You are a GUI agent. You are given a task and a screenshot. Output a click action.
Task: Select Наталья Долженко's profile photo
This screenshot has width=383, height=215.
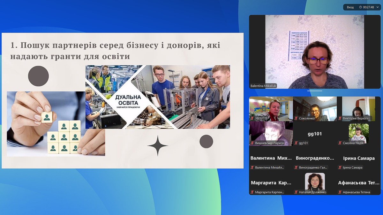click(315, 183)
